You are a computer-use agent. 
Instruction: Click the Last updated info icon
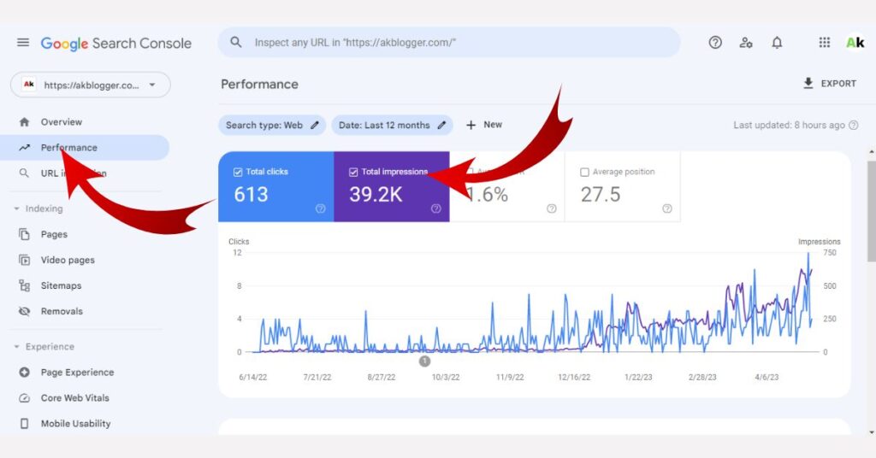pos(854,125)
